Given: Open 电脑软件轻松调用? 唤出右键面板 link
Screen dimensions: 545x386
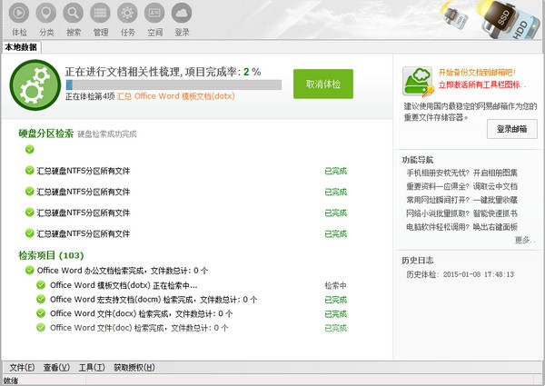Looking at the screenshot, I should (462, 227).
